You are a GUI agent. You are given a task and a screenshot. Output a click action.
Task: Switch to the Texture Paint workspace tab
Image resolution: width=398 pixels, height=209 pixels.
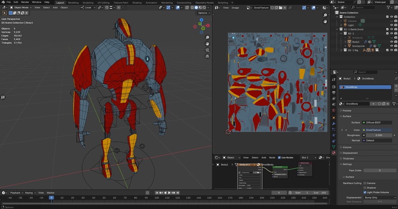coord(121,2)
